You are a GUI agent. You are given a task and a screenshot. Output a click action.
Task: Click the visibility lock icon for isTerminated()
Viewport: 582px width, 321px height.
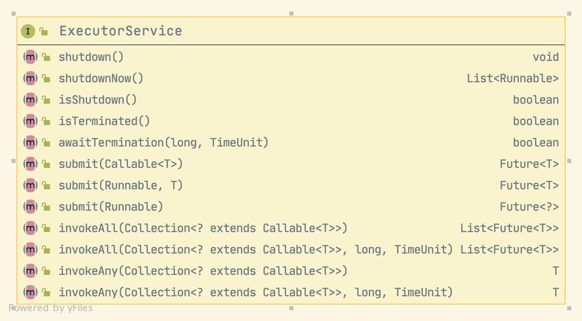46,121
